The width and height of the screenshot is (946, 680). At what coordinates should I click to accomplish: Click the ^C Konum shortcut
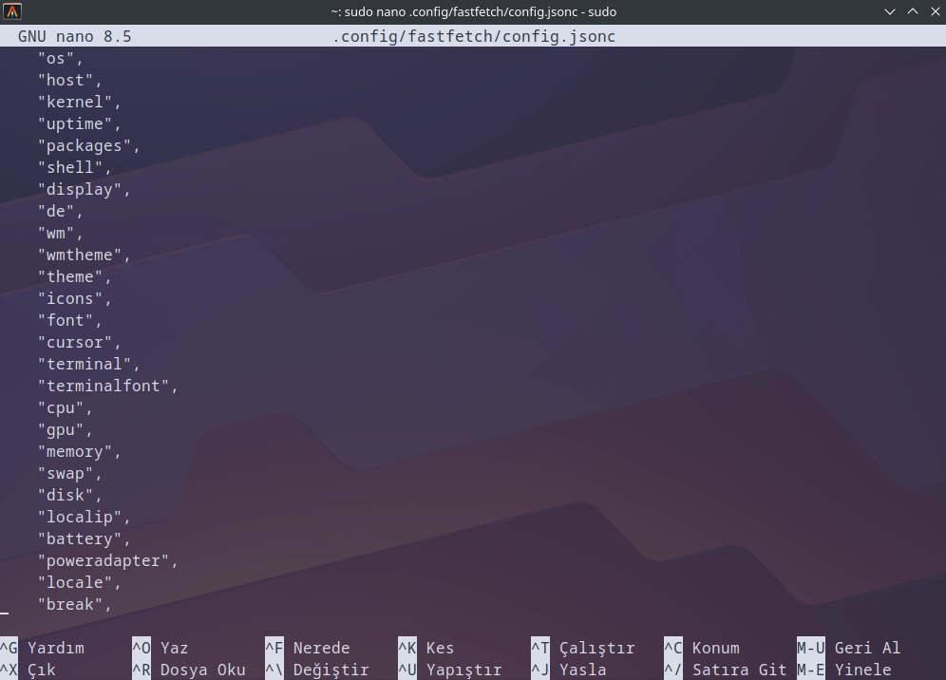click(702, 648)
